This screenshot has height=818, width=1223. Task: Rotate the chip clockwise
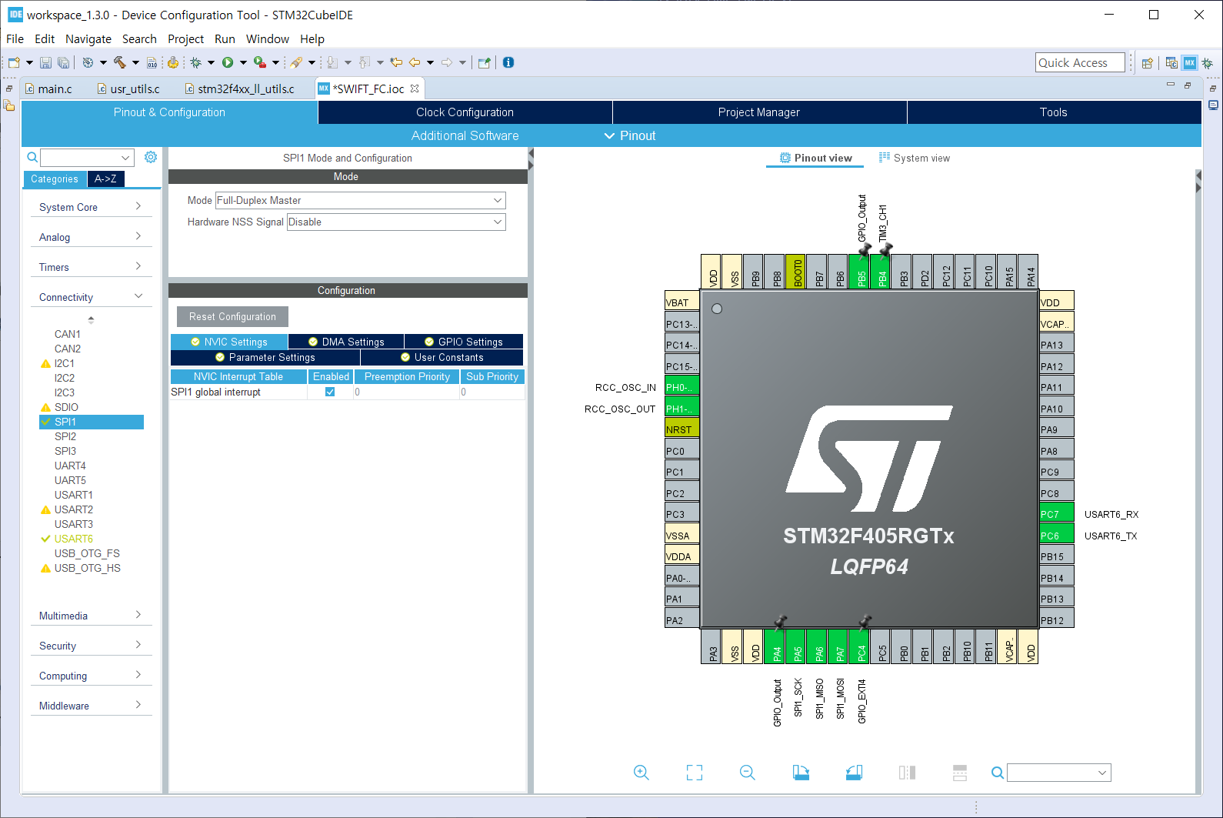[x=801, y=773]
